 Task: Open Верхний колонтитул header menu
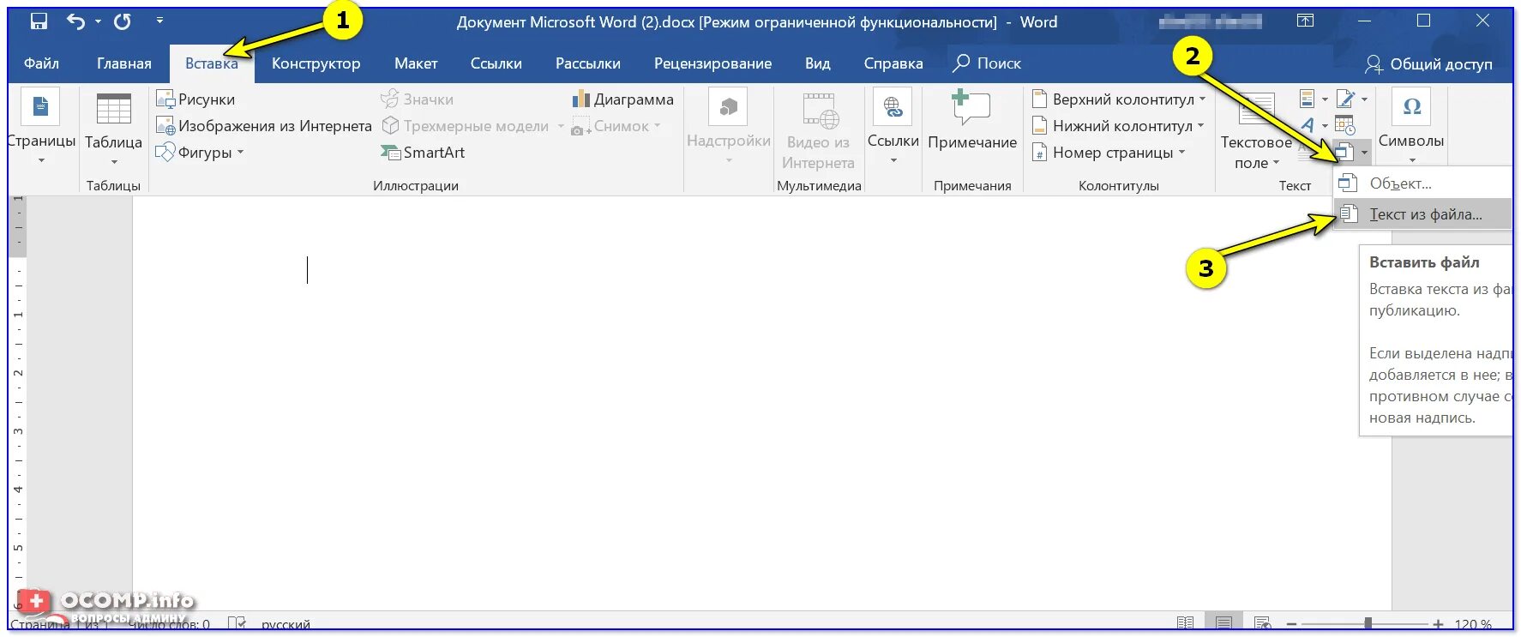(1118, 99)
